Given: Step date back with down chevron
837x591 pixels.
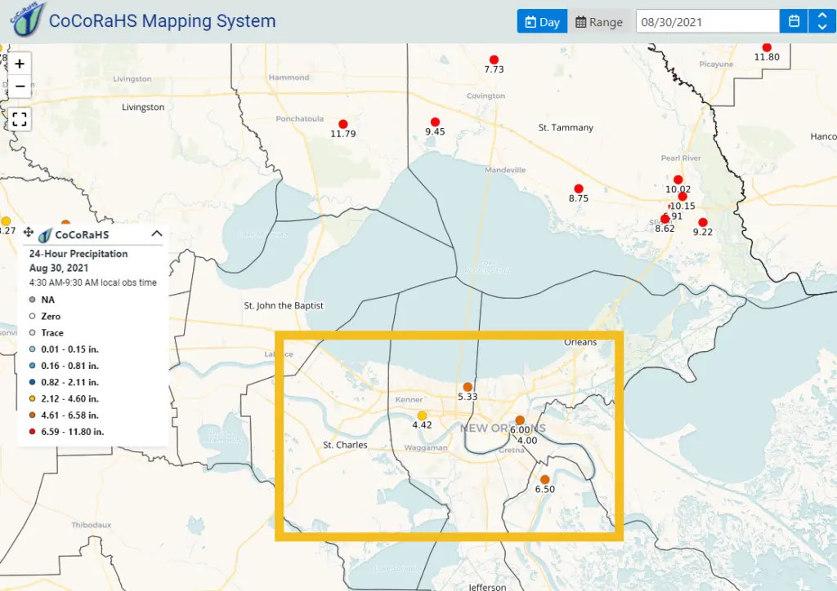Looking at the screenshot, I should point(822,27).
